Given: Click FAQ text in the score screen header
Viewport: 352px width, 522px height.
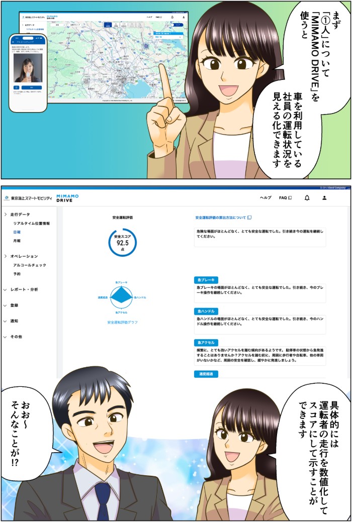Looking at the screenshot, I should tap(283, 198).
